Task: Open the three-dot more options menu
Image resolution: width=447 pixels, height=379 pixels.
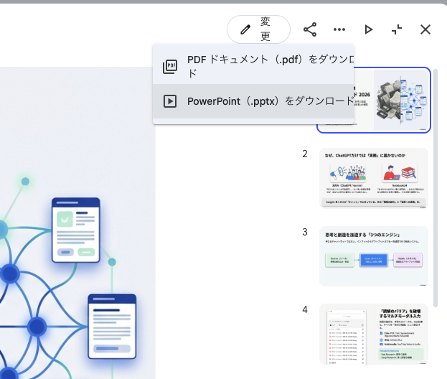Action: (x=339, y=29)
